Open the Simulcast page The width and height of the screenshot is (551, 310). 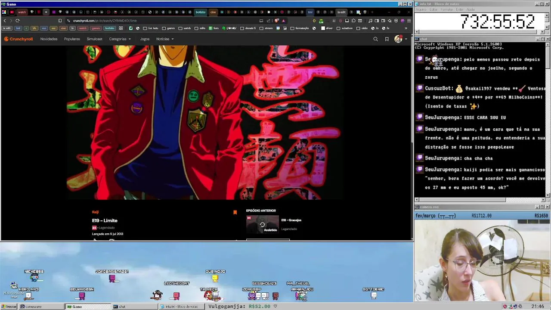pos(94,39)
